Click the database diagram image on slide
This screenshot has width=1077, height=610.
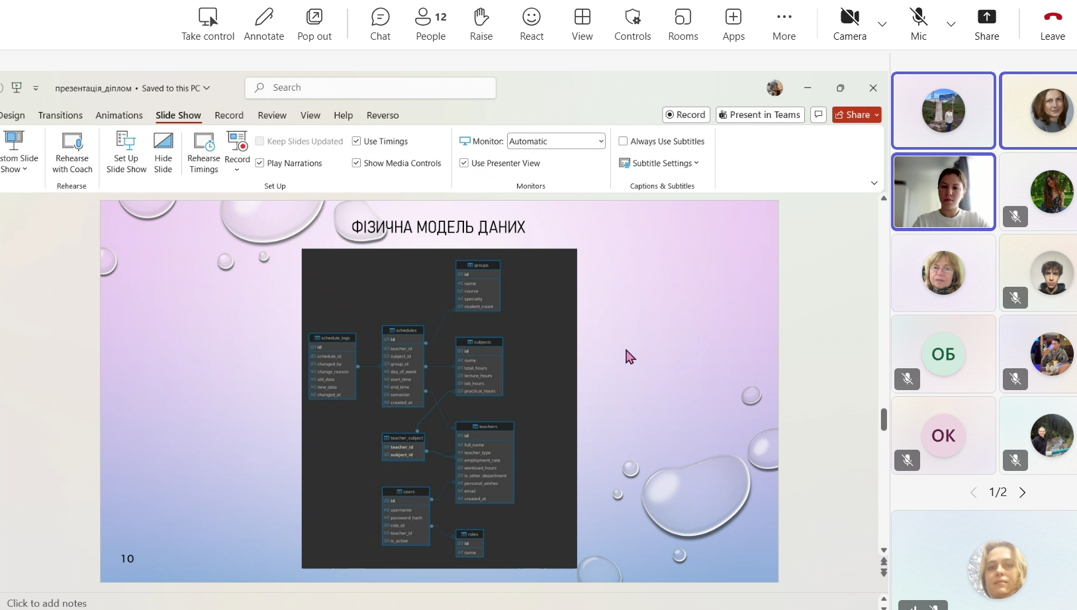coord(439,408)
